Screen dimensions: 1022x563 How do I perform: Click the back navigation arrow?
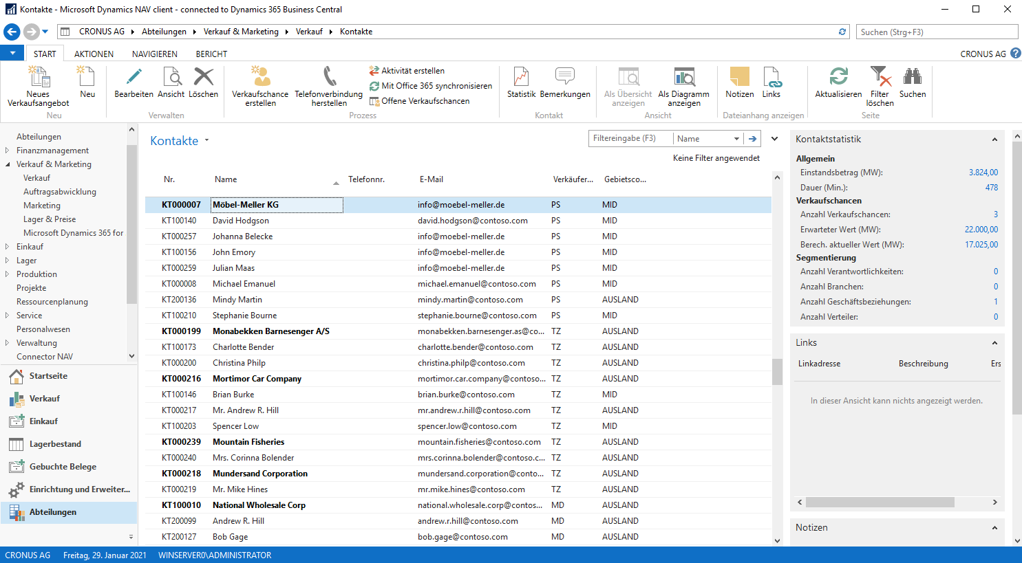click(x=12, y=32)
